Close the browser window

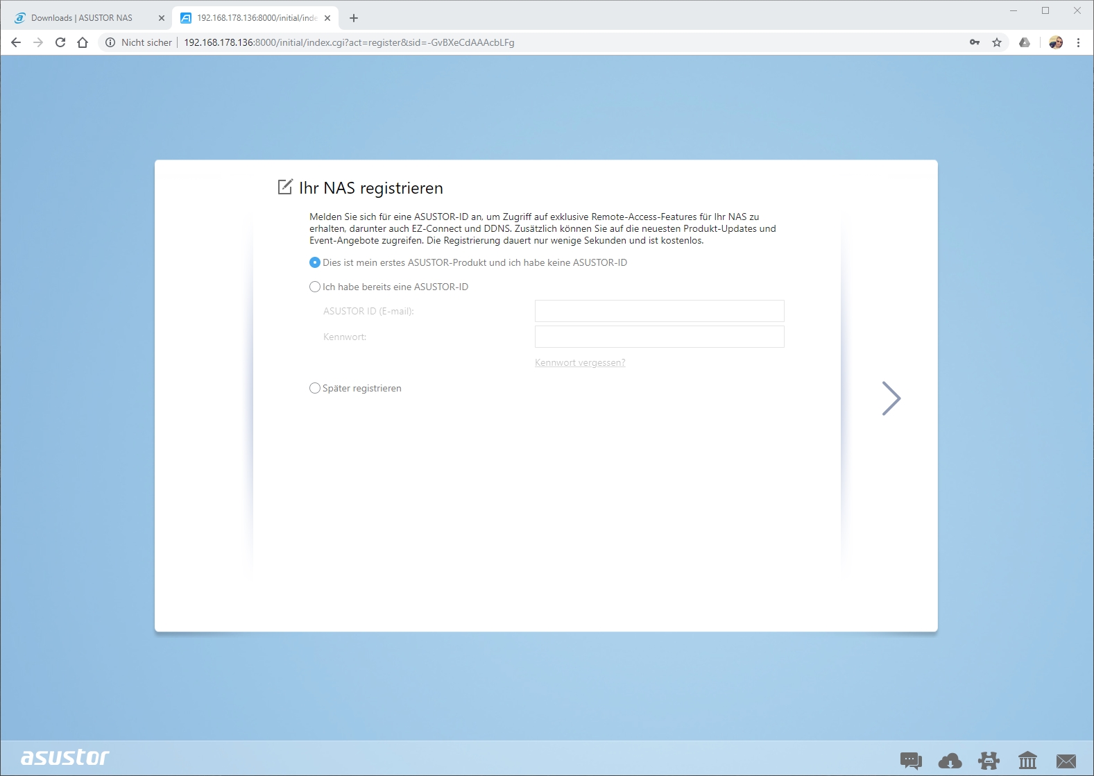click(1077, 10)
